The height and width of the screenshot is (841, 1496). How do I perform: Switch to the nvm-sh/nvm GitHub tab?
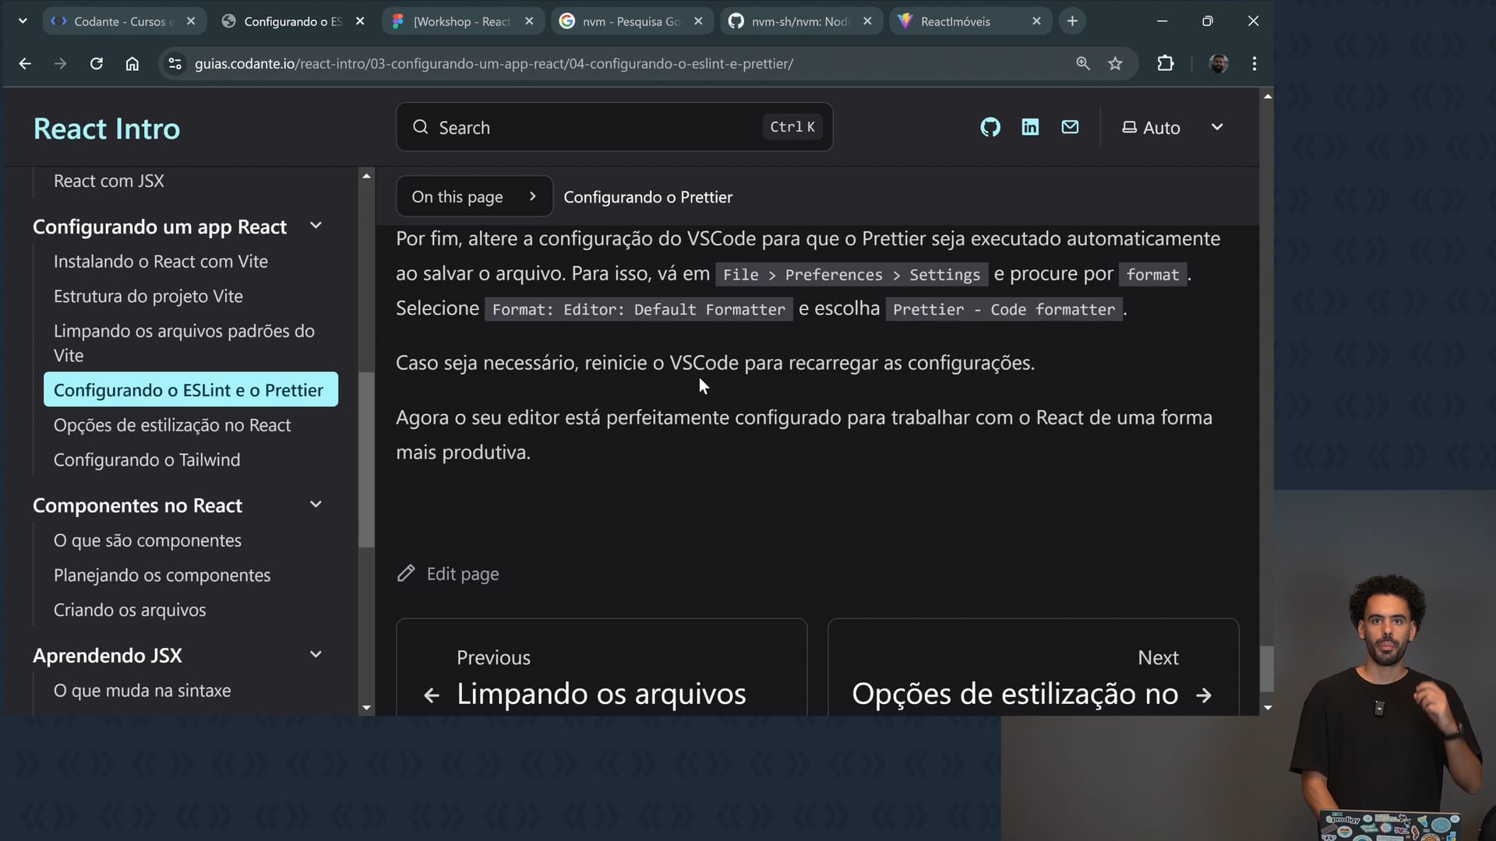click(800, 21)
